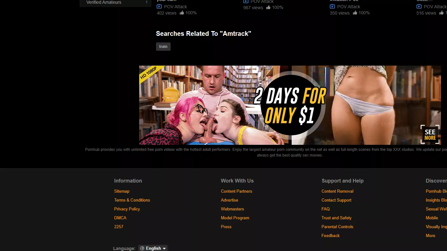447x251 pixels.
Task: Click the thumbs-up icon next to 350 views
Action: click(x=355, y=13)
